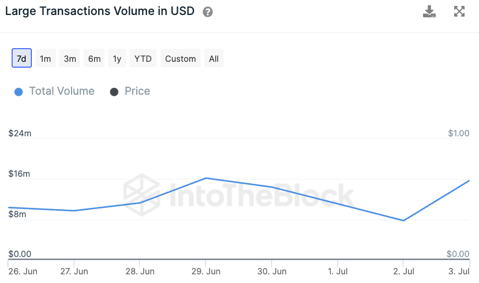Click the help question mark icon
The width and height of the screenshot is (479, 283).
208,12
